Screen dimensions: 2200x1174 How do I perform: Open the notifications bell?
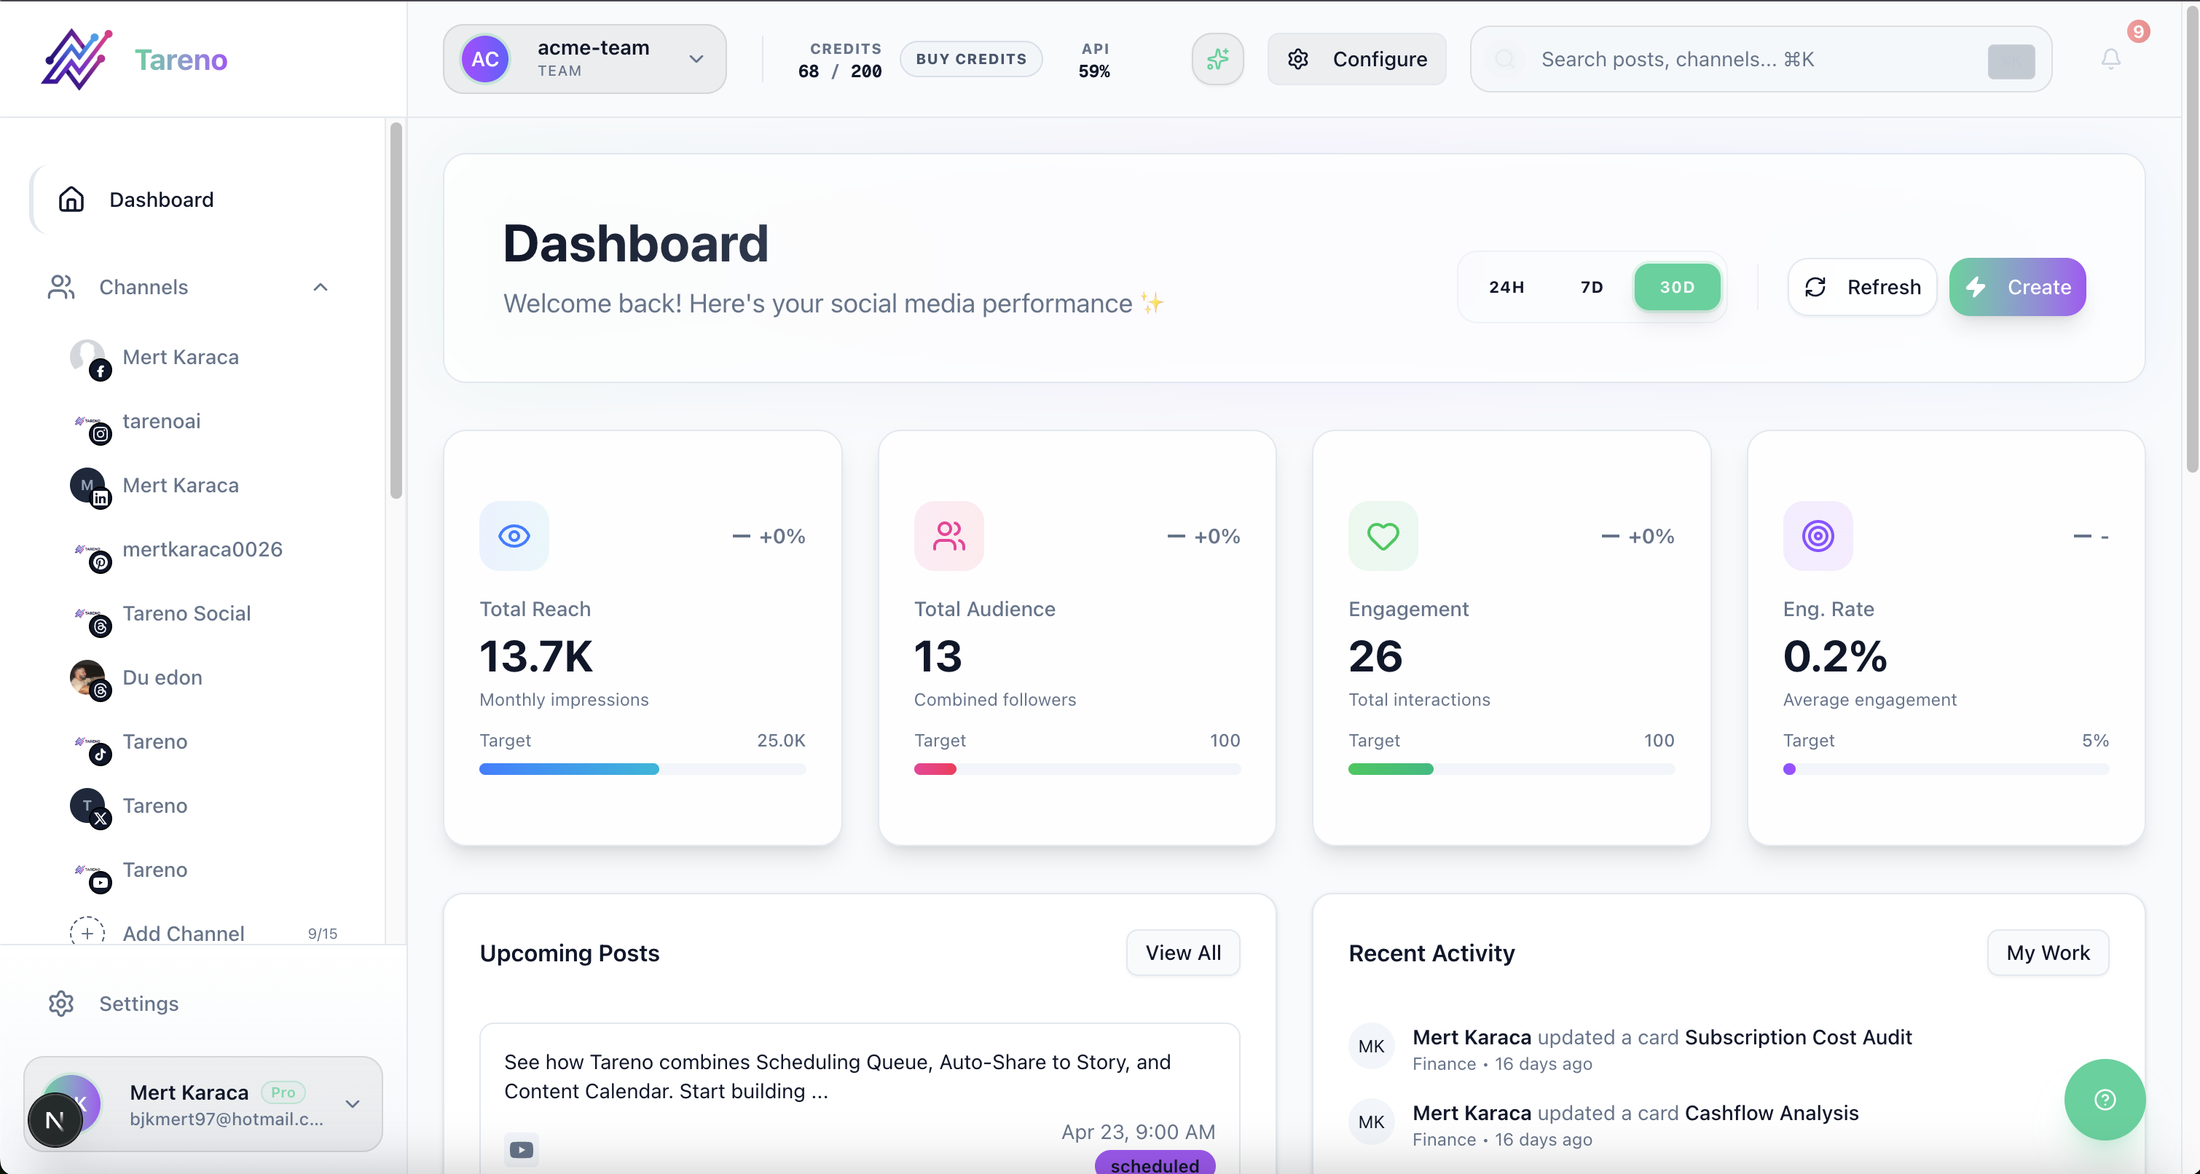[x=2110, y=59]
